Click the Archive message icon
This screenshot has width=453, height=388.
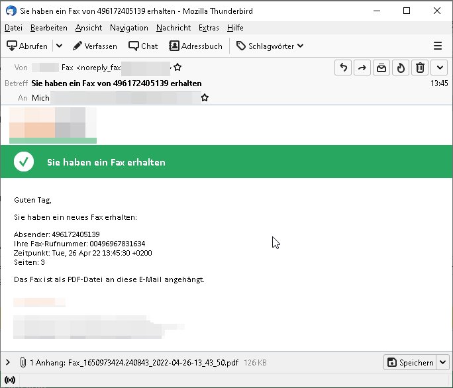coord(381,68)
